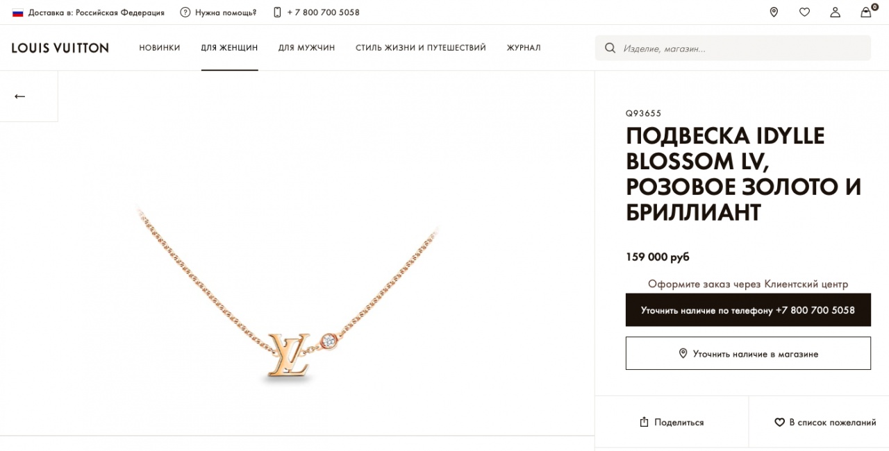Click the help question mark icon

[x=185, y=12]
